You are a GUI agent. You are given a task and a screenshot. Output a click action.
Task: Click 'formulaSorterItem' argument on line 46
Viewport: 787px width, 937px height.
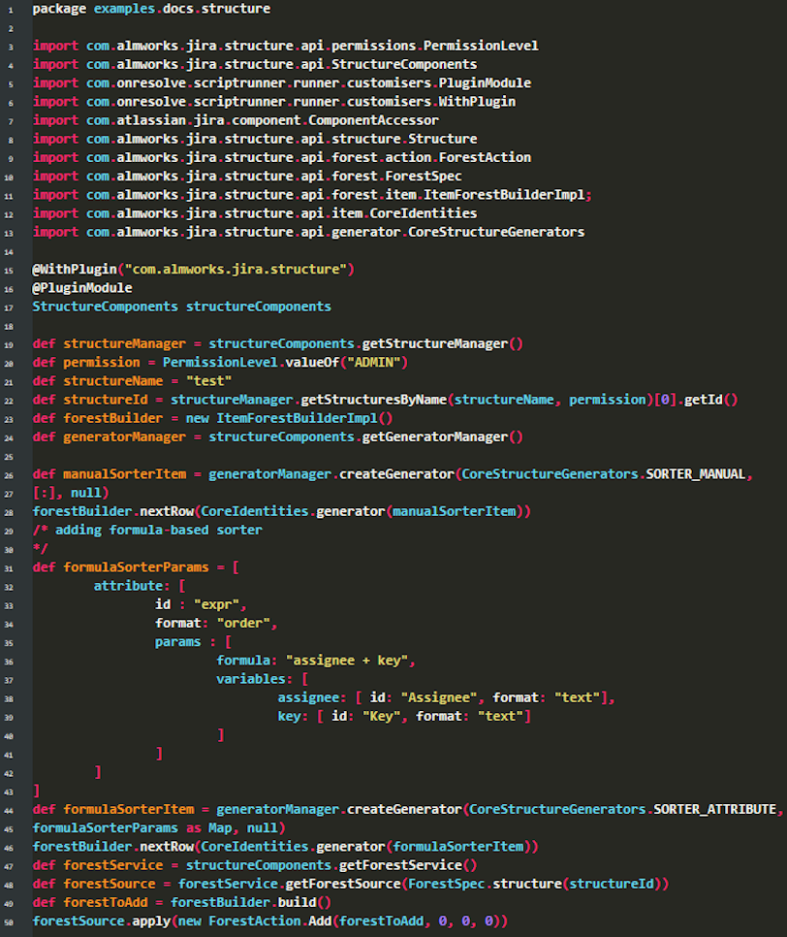click(x=458, y=847)
